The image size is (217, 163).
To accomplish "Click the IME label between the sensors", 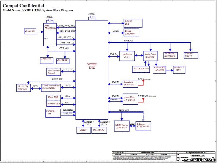I will pyautogui.click(x=132, y=124).
